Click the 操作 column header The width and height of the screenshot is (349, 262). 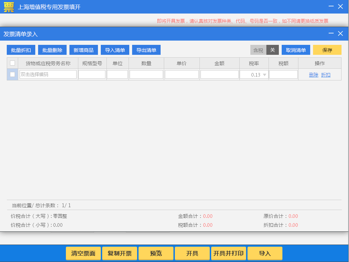click(x=320, y=63)
